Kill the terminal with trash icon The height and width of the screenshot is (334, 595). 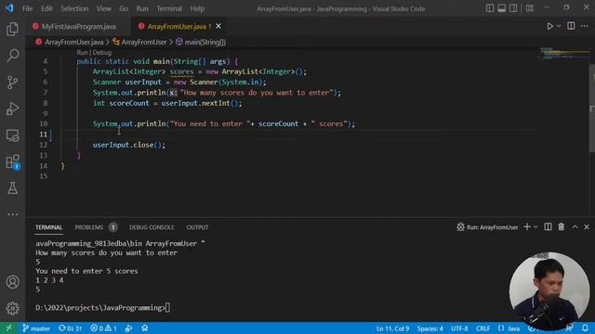pos(561,226)
